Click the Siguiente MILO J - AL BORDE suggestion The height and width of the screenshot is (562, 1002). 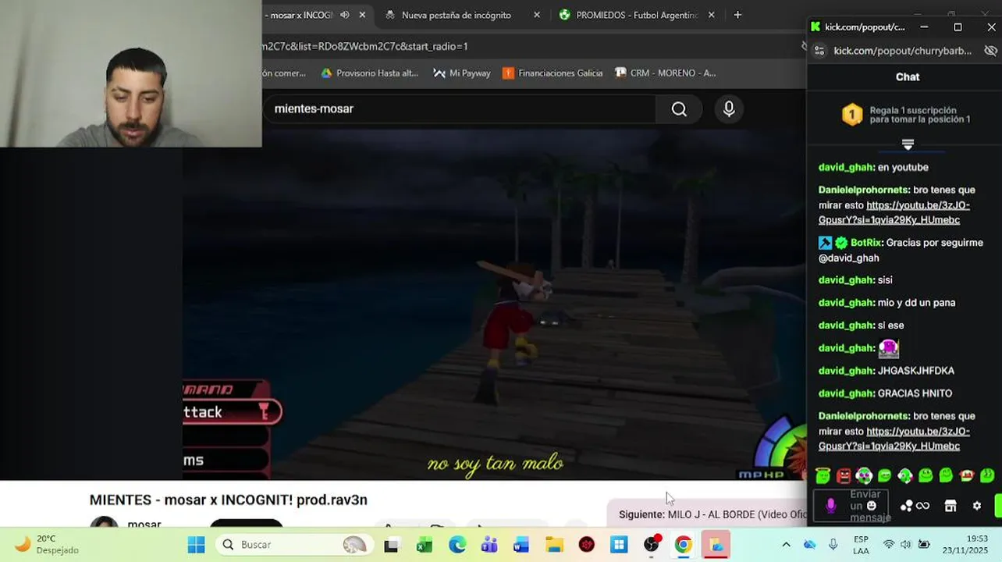coord(712,514)
